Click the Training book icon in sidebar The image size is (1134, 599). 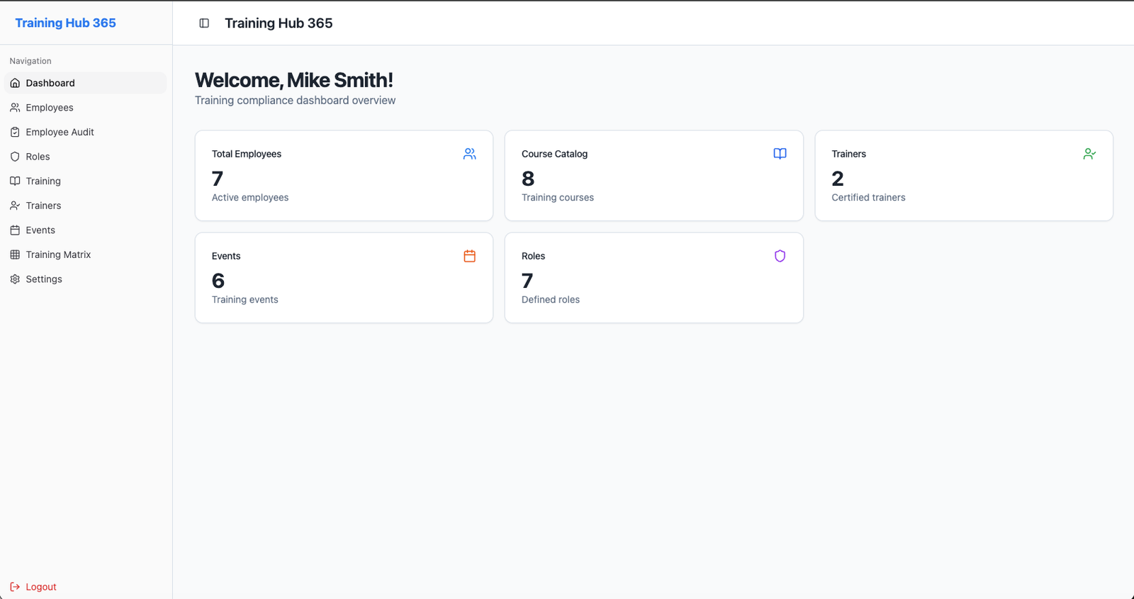coord(15,181)
